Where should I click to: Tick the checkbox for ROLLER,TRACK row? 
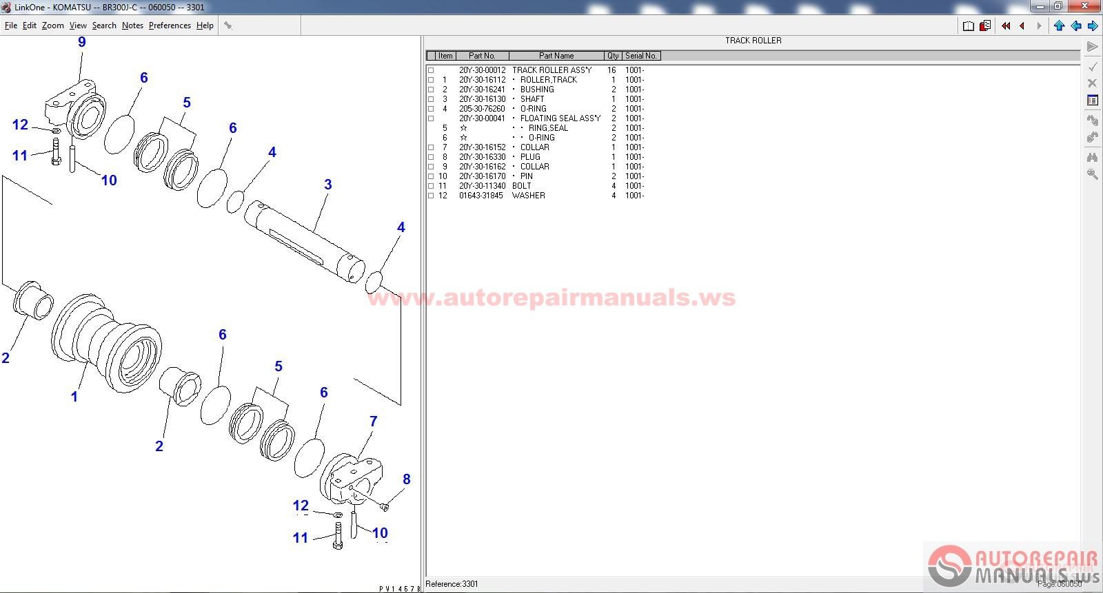click(x=431, y=80)
